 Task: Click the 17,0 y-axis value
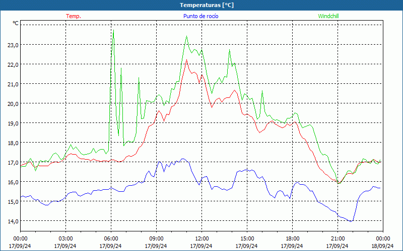(x=13, y=163)
